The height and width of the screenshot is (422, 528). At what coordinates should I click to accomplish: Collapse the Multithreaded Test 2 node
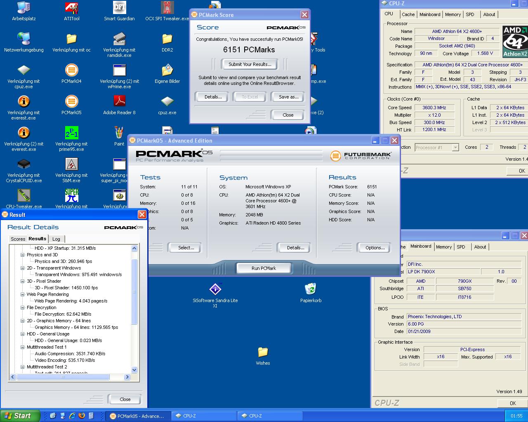(23, 367)
